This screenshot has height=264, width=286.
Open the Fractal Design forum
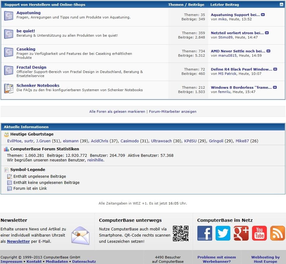pos(32,67)
